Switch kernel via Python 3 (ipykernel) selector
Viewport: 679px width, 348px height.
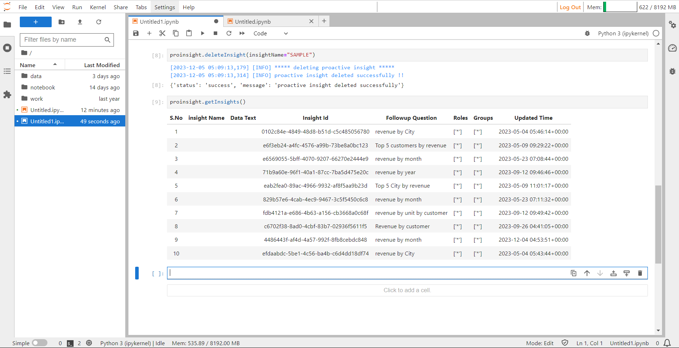tap(623, 33)
